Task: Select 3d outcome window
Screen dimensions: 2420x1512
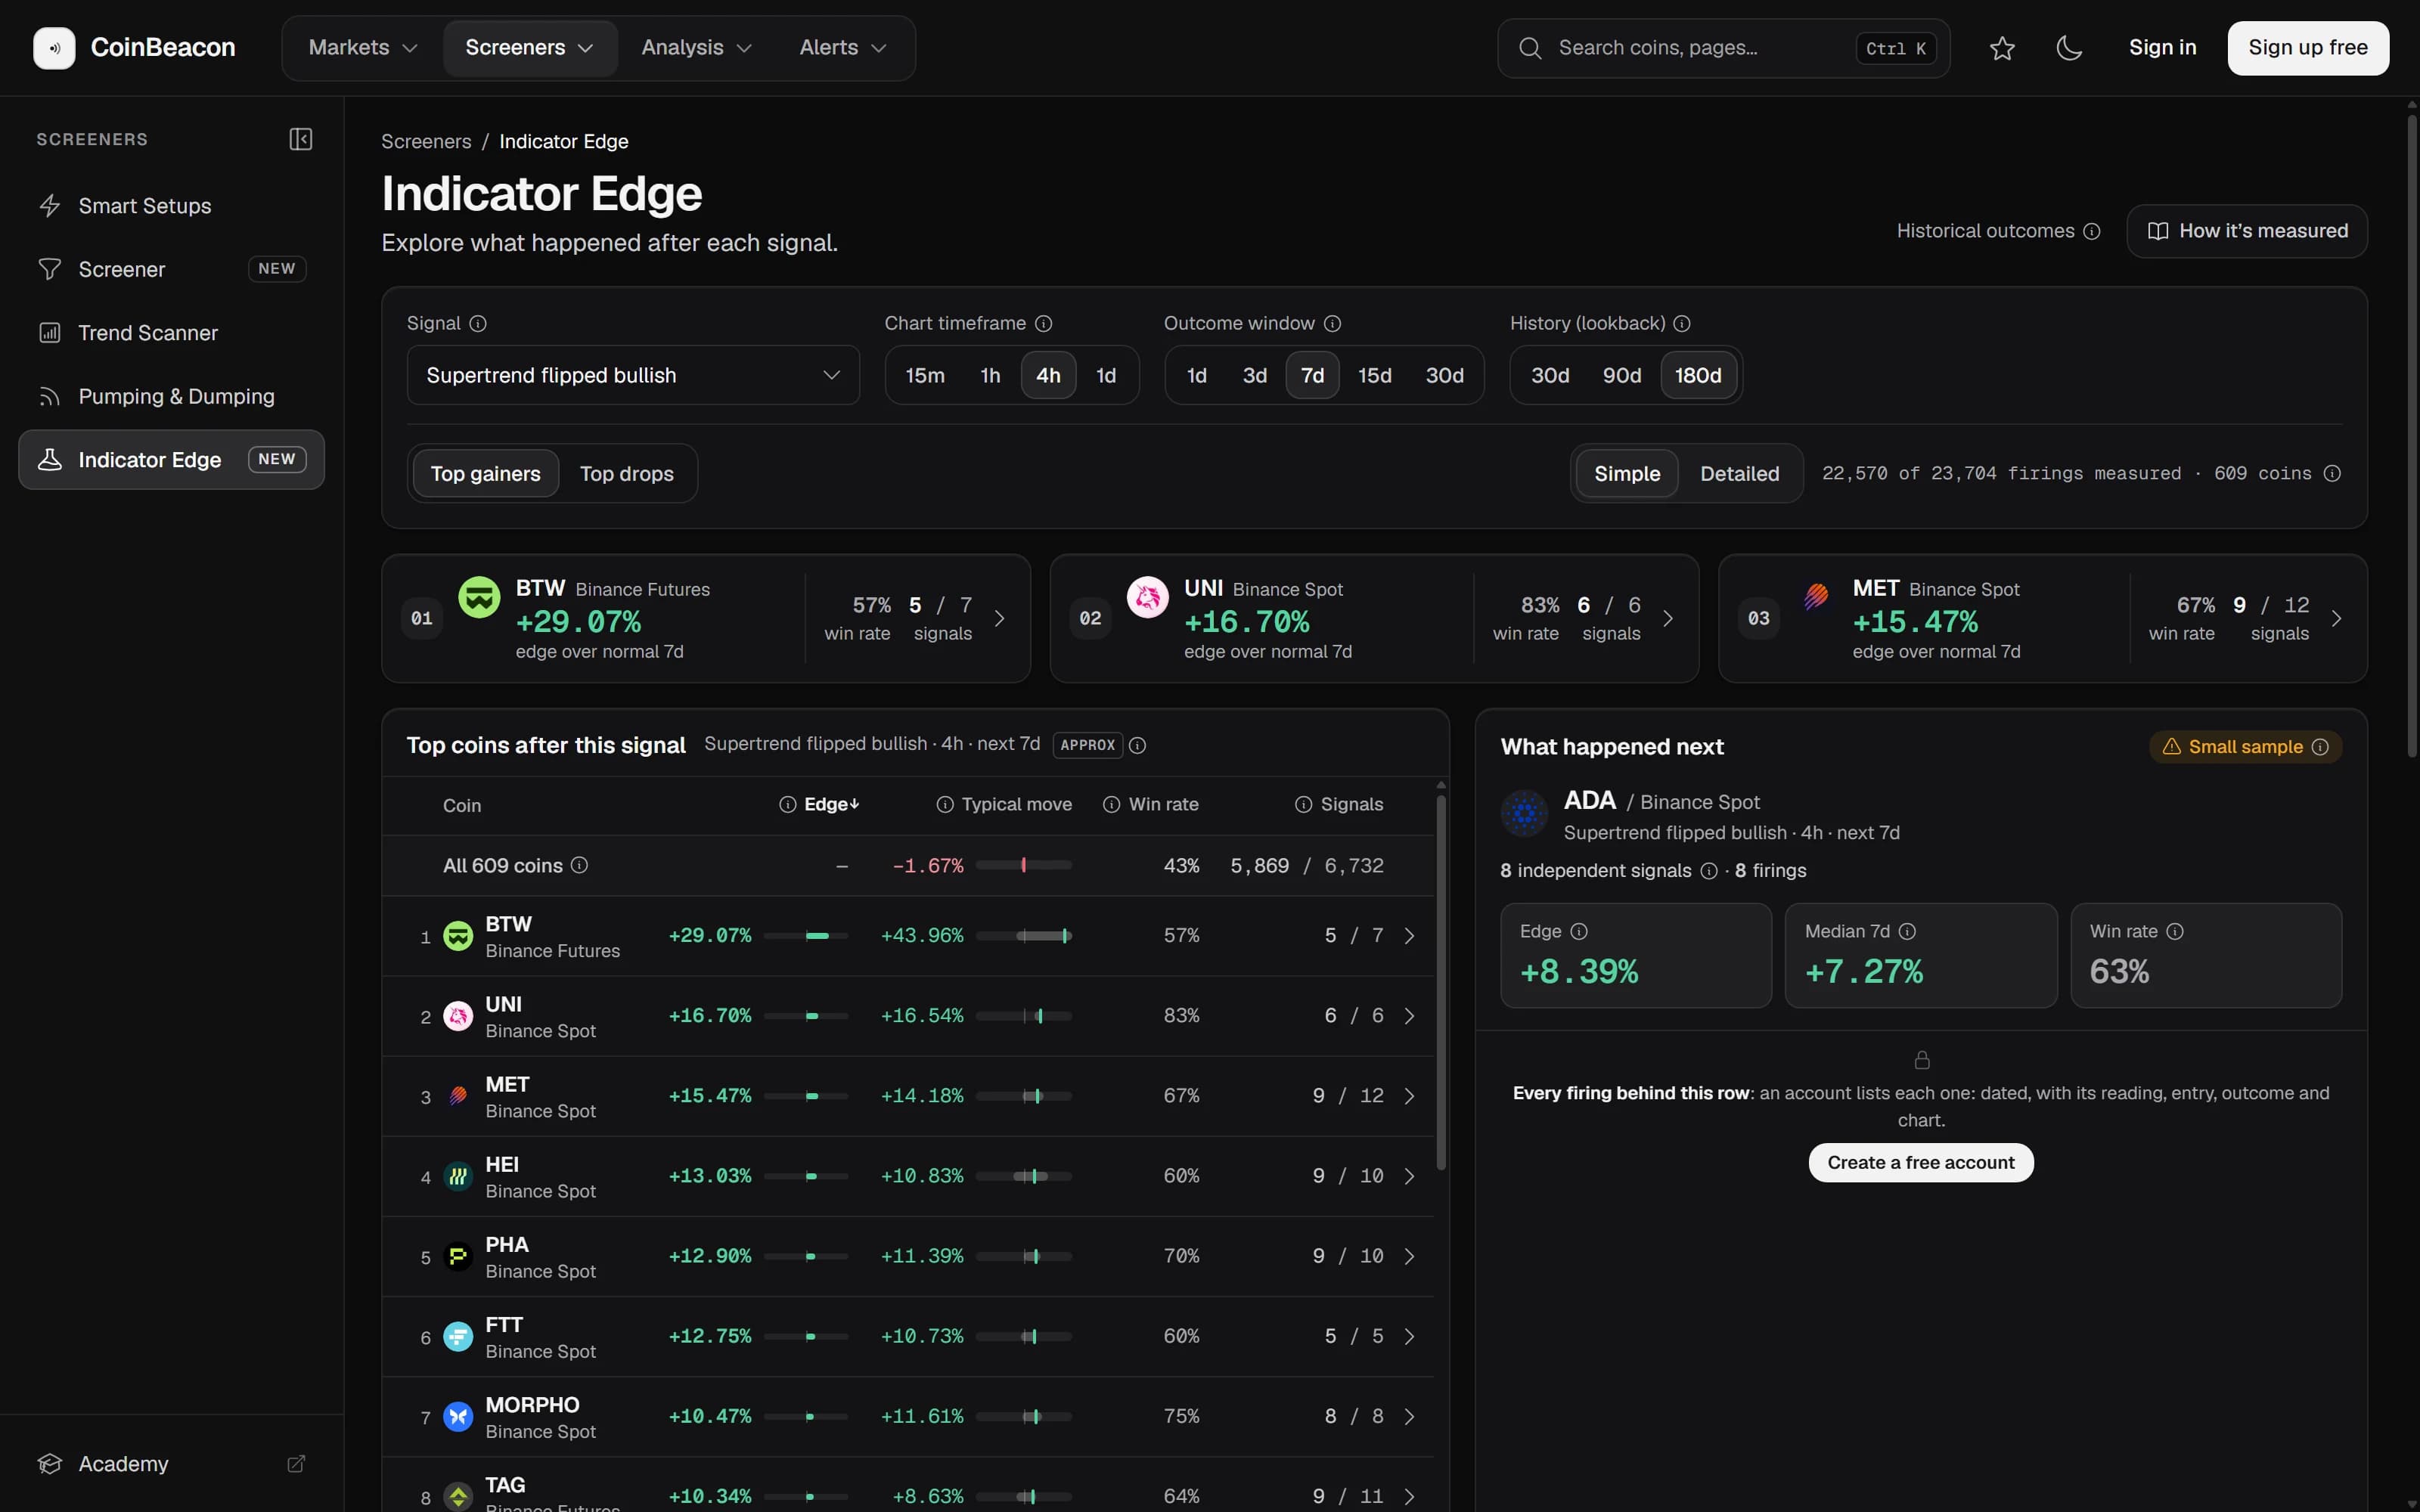Action: coord(1255,375)
